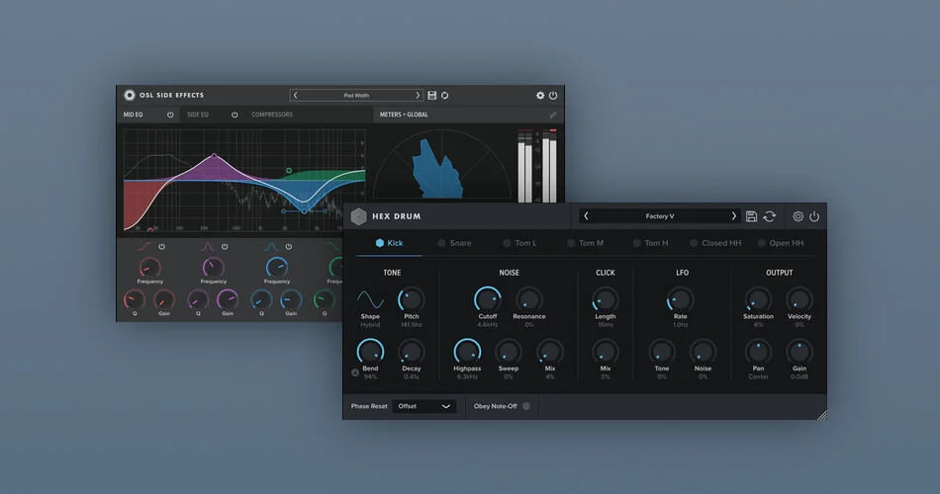The height and width of the screenshot is (494, 940).
Task: Click Hex Drum refresh preset icon
Action: point(769,216)
